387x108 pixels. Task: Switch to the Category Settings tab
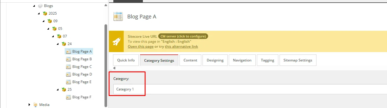pyautogui.click(x=159, y=60)
